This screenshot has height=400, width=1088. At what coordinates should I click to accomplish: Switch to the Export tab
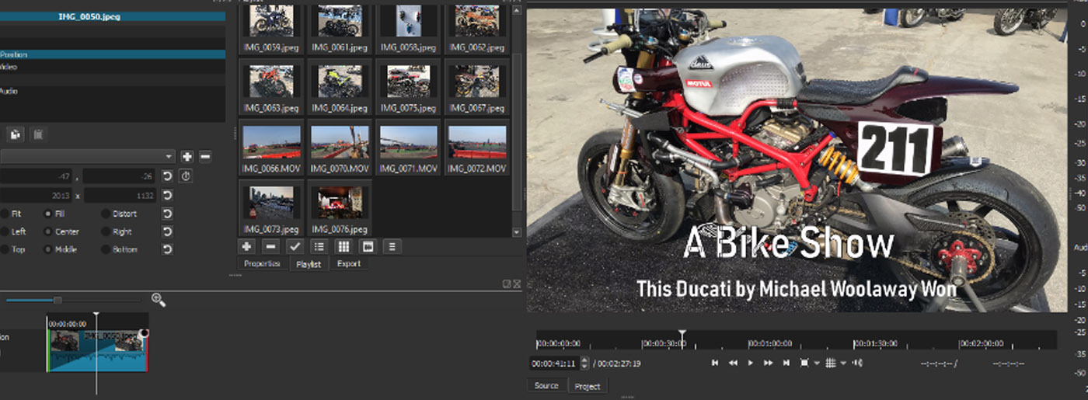tap(348, 263)
